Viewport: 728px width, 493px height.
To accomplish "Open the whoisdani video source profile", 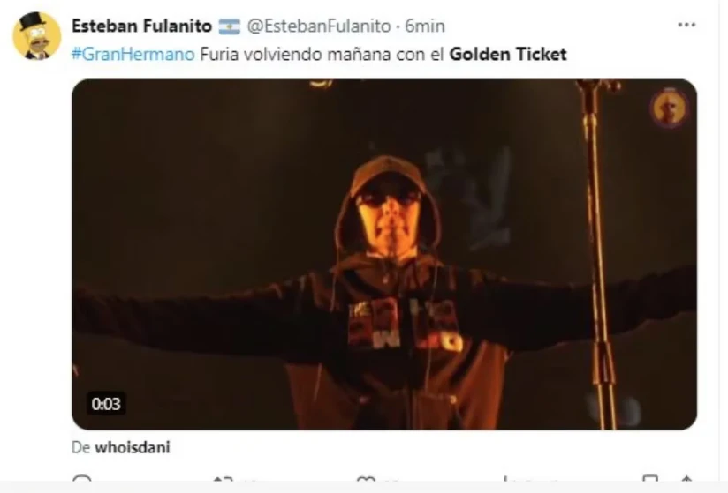I will [133, 448].
